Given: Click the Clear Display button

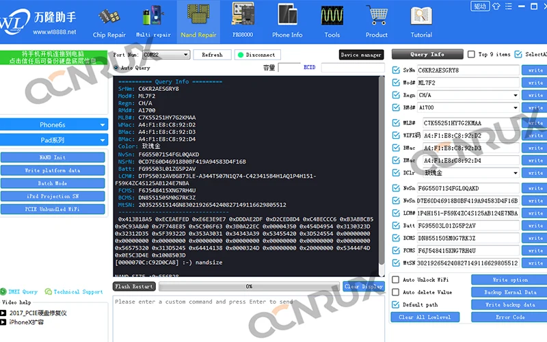Looking at the screenshot, I should coord(364,287).
